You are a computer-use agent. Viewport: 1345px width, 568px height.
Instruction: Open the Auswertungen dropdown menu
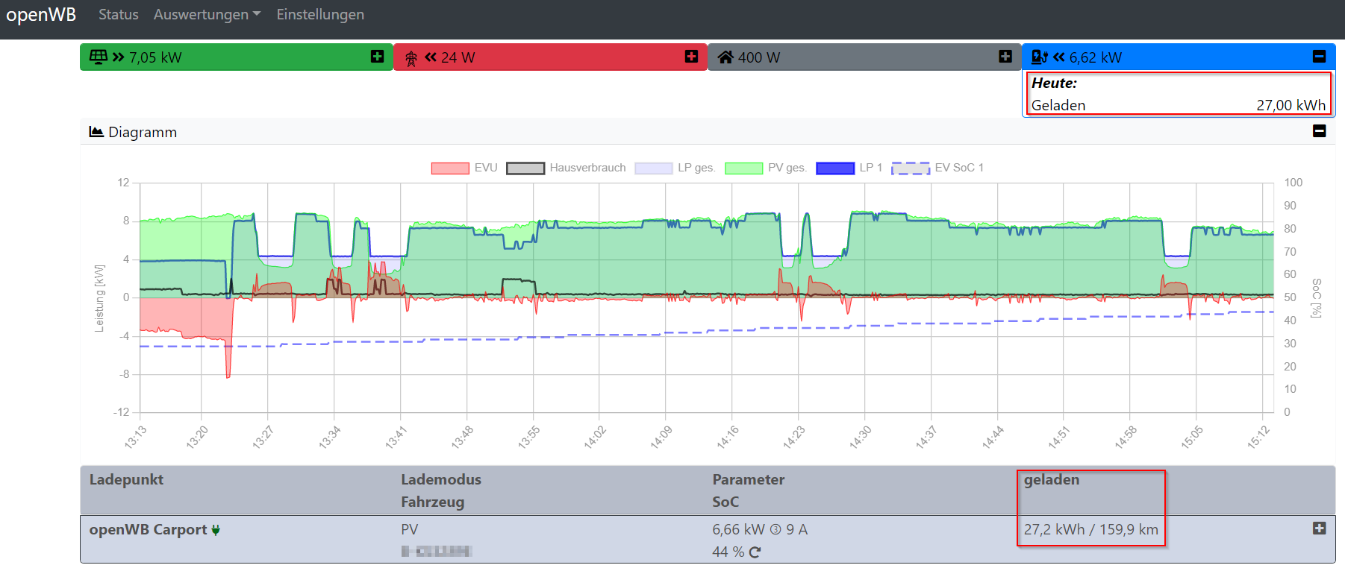click(207, 15)
